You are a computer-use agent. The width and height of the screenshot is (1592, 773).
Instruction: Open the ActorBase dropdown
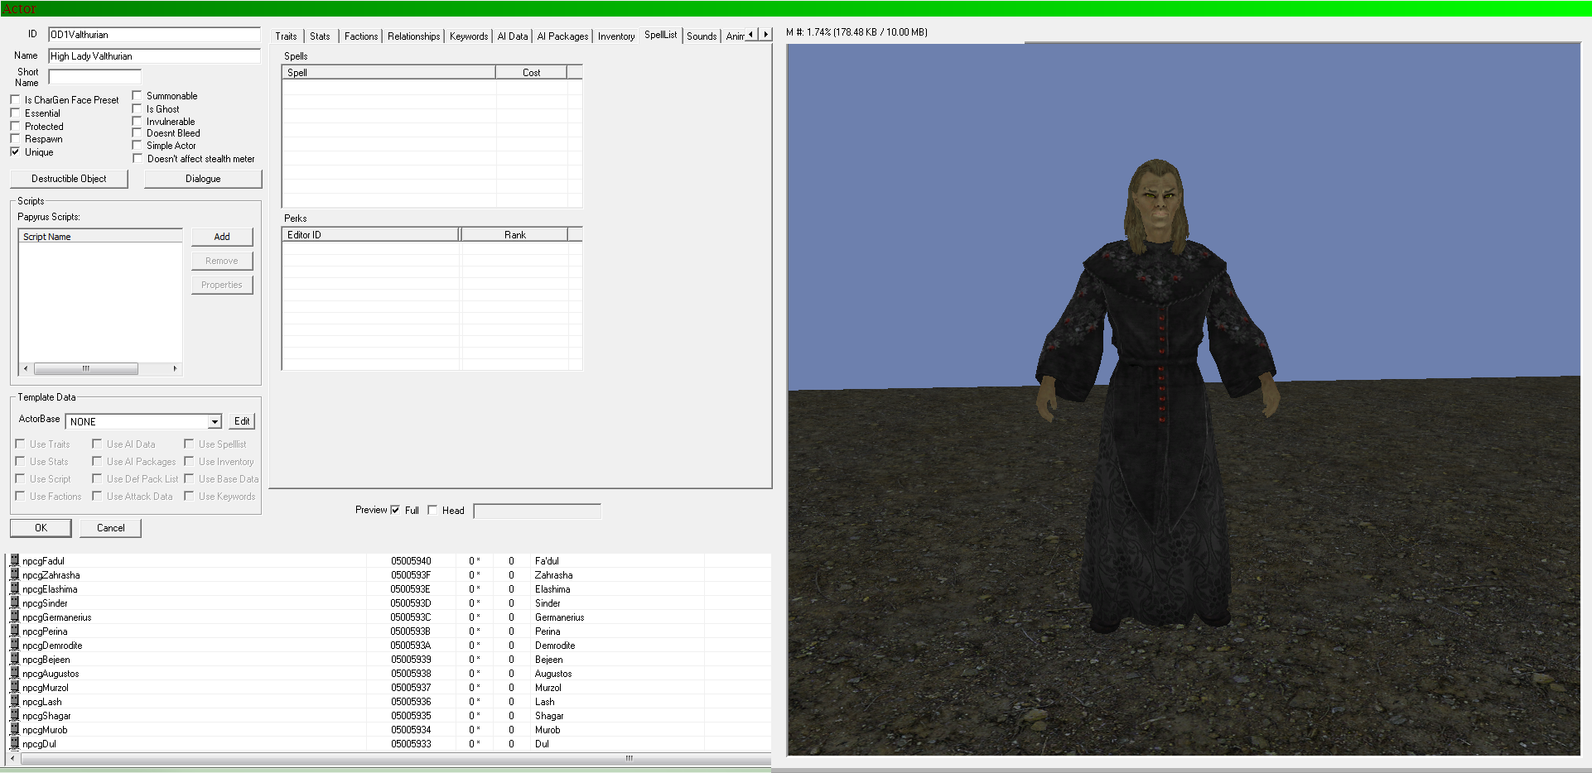(x=215, y=421)
